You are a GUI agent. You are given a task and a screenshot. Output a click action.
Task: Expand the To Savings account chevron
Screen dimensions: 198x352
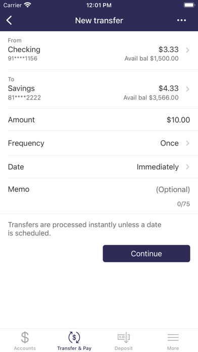(x=188, y=89)
